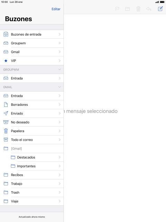Open the Groupwm inbox
The height and width of the screenshot is (222, 166).
tap(32, 43)
